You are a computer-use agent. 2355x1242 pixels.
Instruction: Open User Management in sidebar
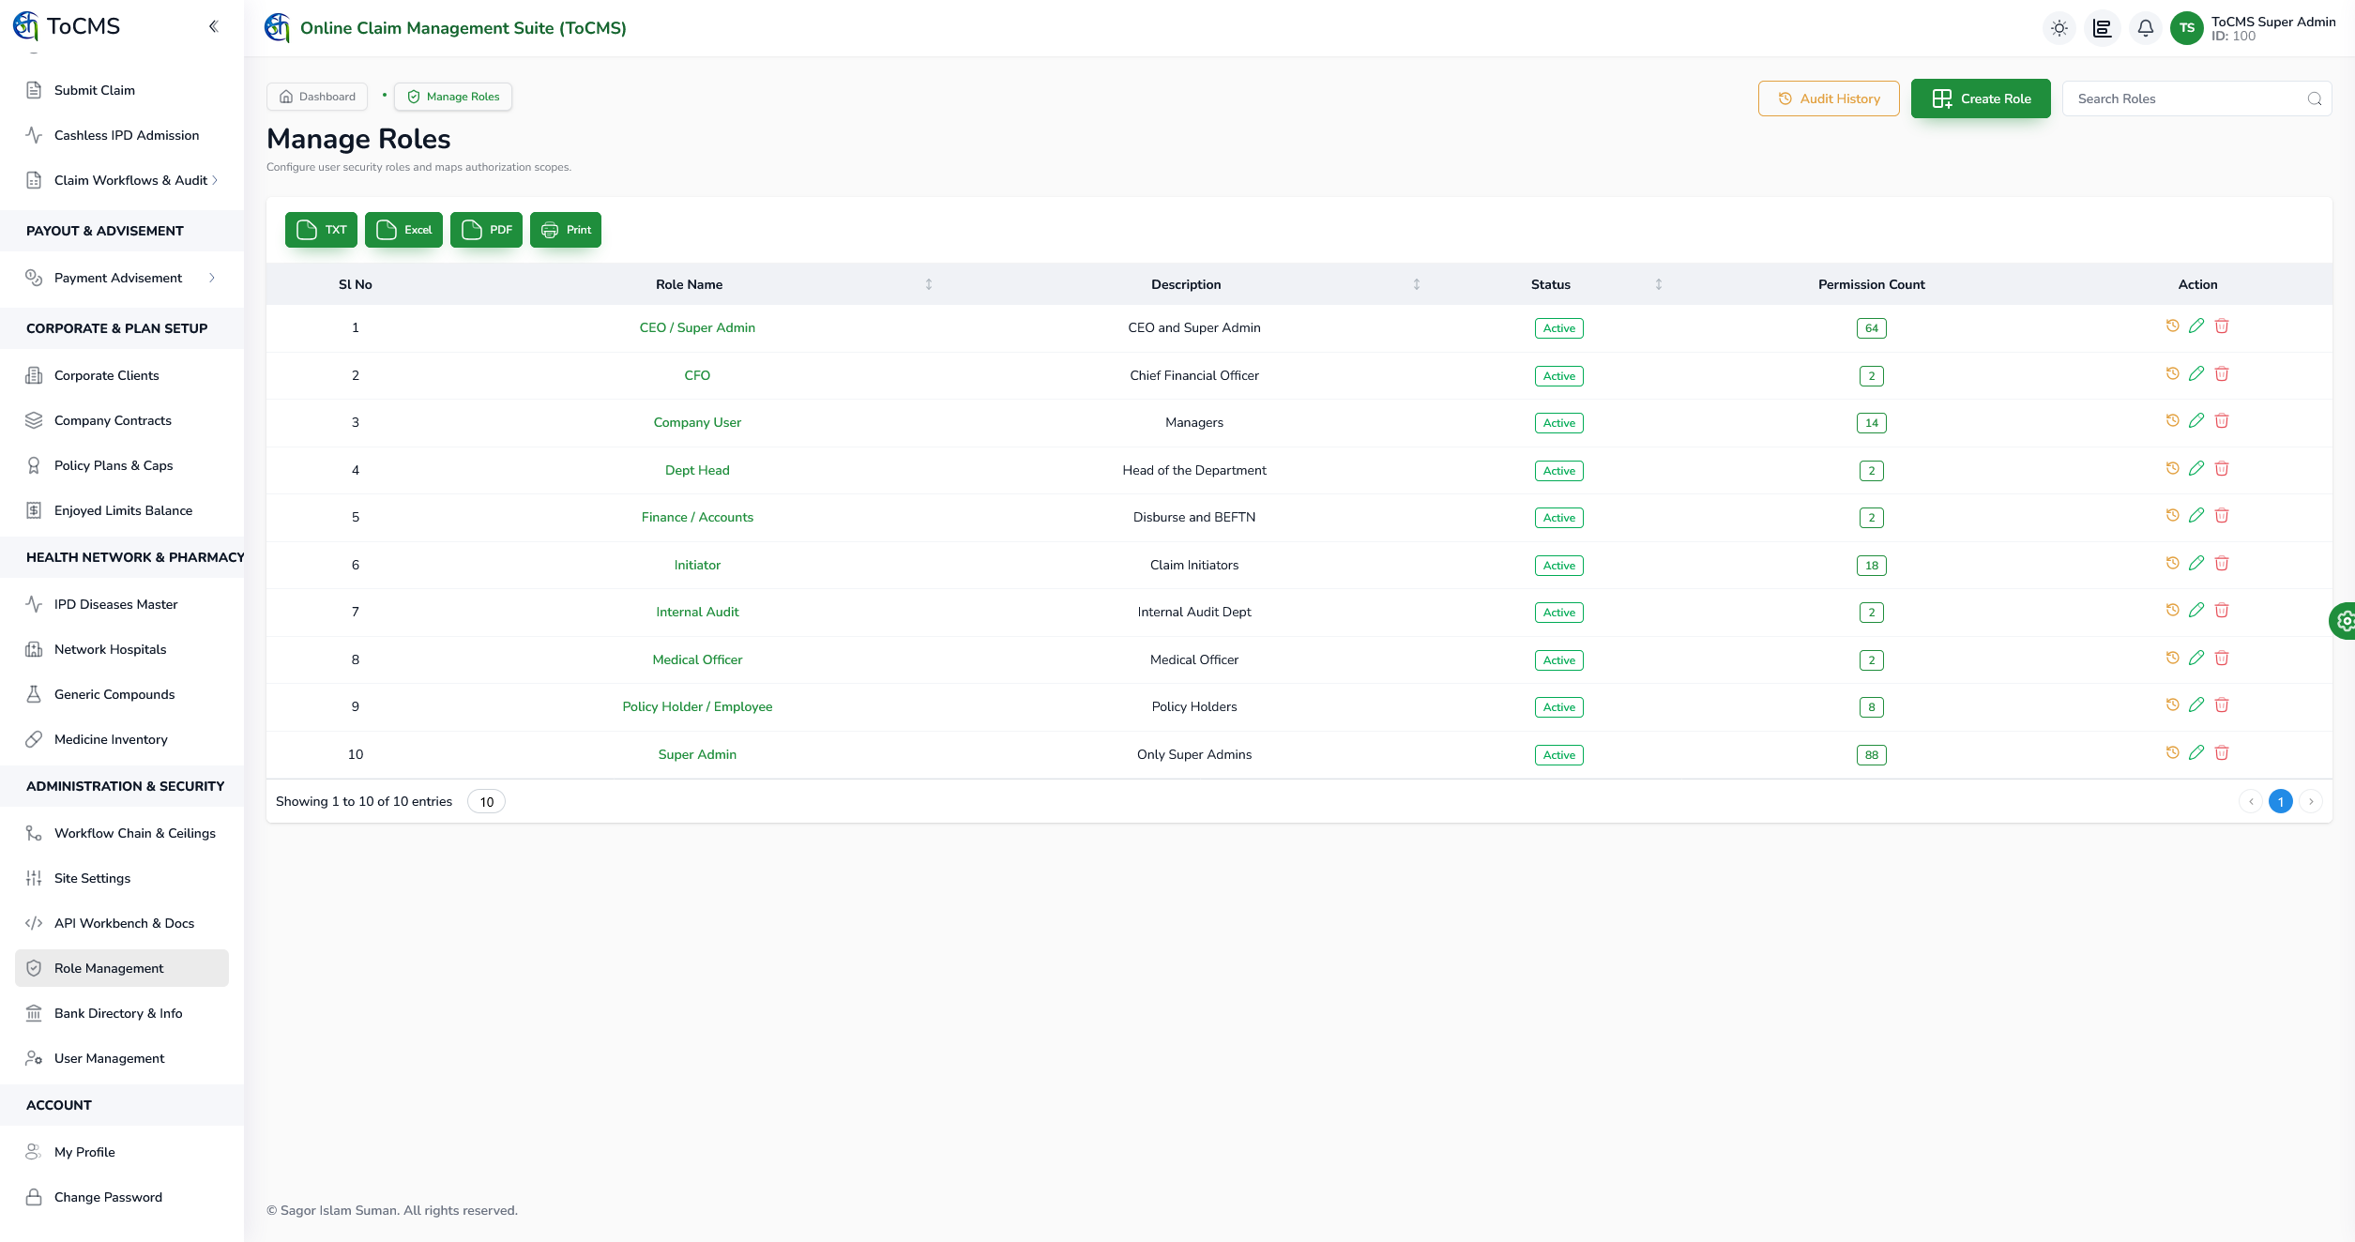[x=122, y=1058]
